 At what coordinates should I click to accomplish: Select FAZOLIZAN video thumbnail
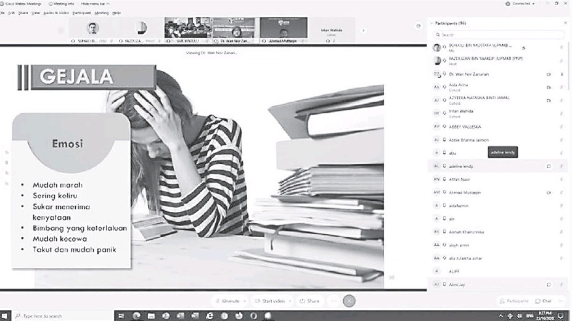[x=140, y=30]
